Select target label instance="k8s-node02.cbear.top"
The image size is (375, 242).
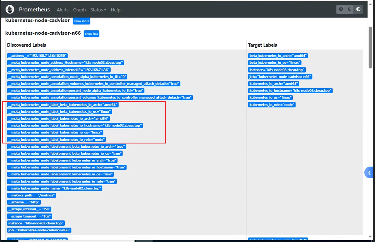[277, 70]
